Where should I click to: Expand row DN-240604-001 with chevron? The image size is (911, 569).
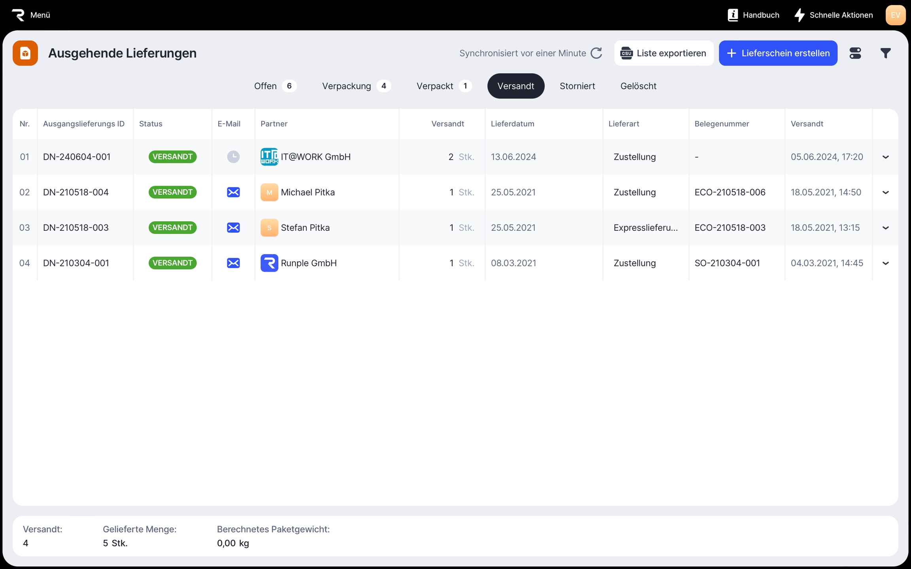point(885,157)
